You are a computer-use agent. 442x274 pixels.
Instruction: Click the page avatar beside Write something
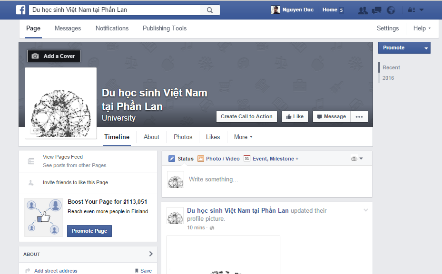176,180
